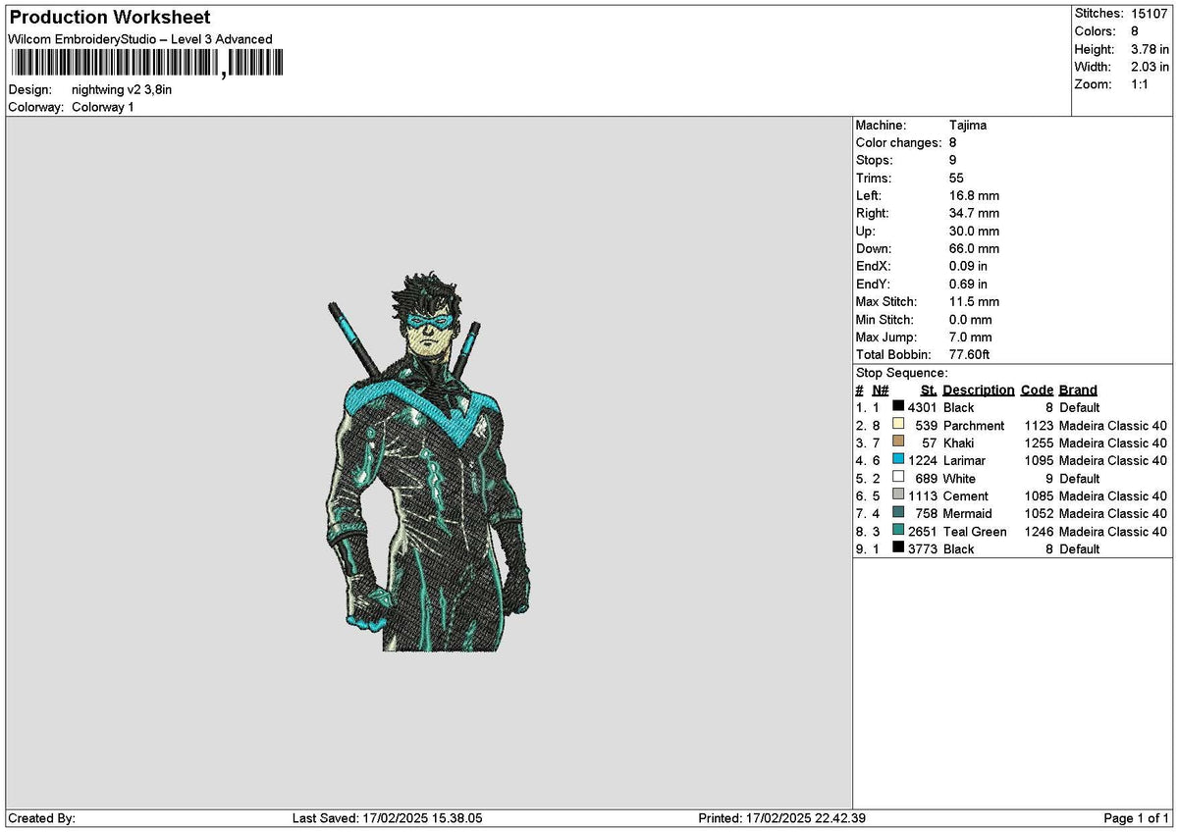1178x832 pixels.
Task: Select the design name 'nightwing v2 3,8in'
Action: coord(122,89)
